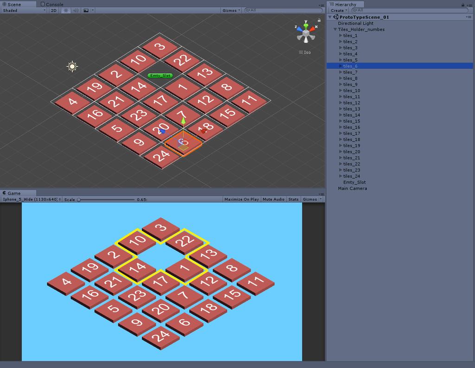Open the Iphone_5_Wide aspect dropdown
Viewport: 475px width, 368px height.
[32, 199]
